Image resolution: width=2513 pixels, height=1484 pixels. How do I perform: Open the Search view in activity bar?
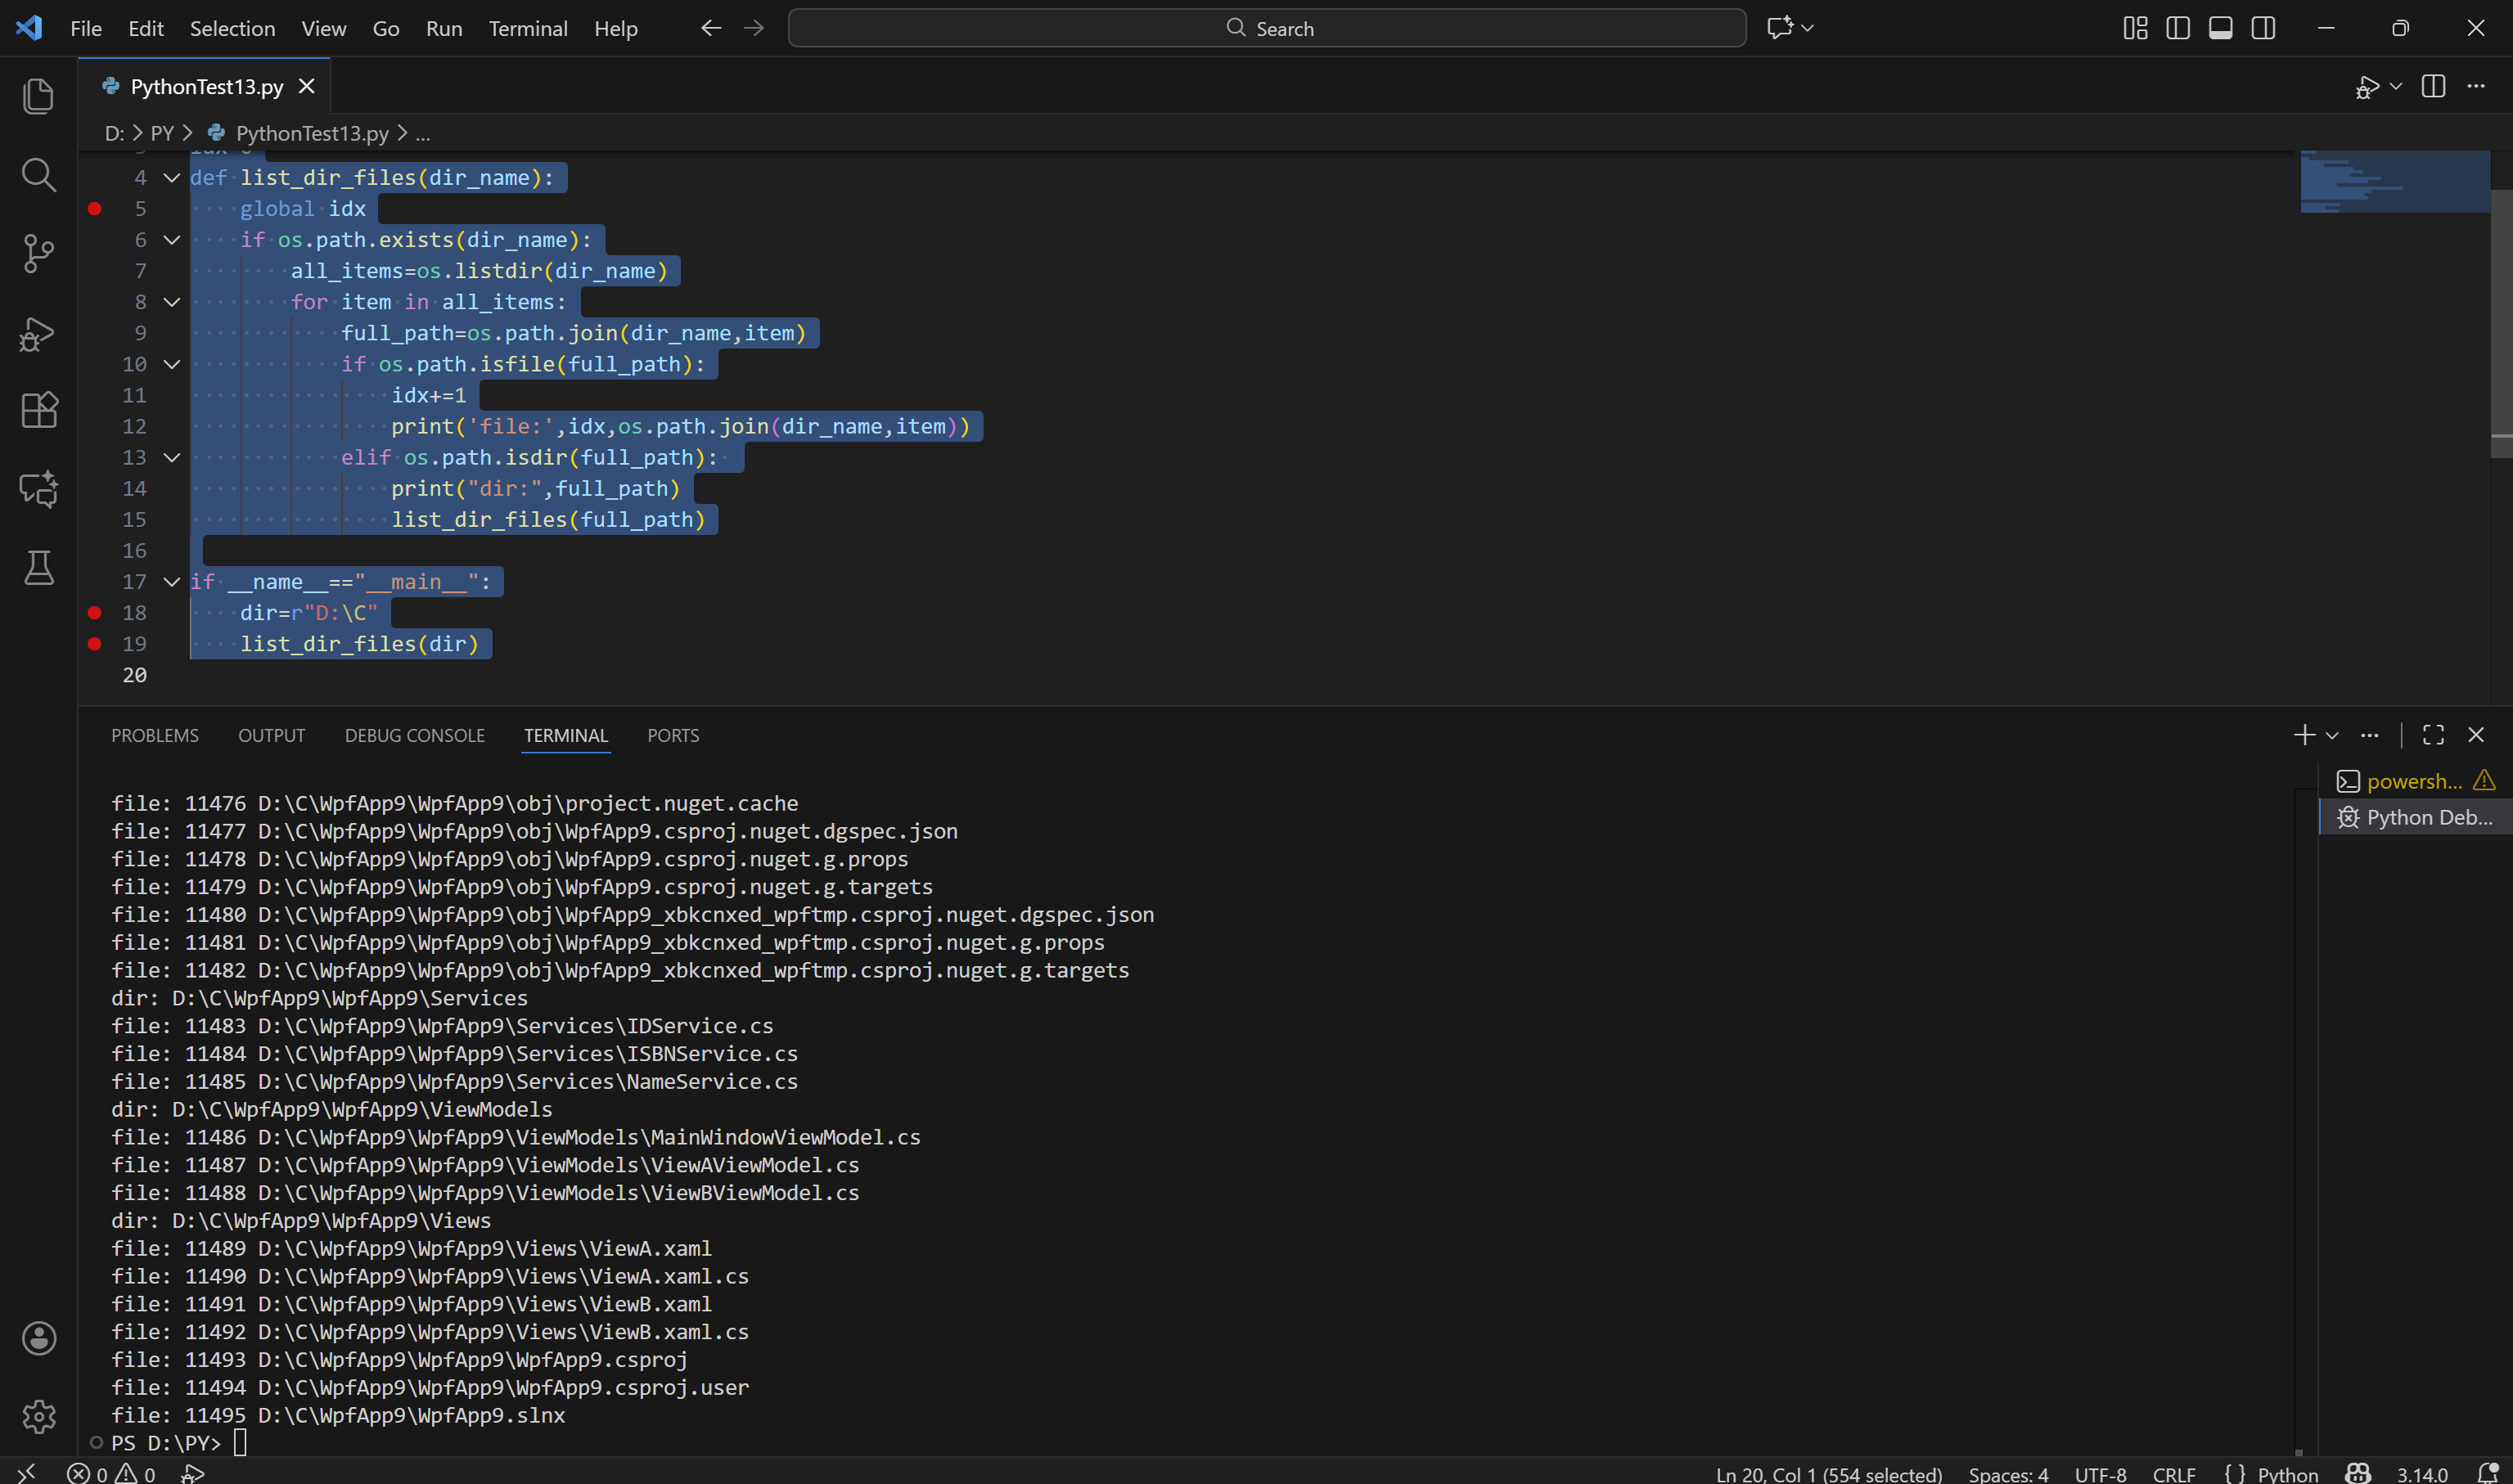[38, 175]
